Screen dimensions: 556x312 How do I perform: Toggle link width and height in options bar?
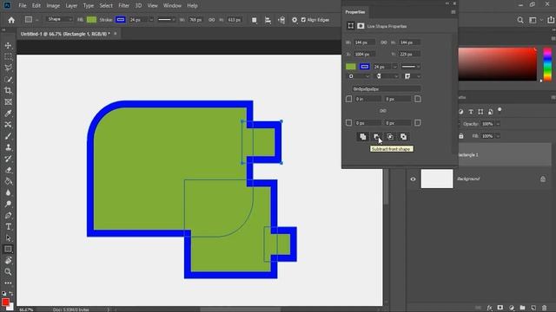tap(212, 20)
